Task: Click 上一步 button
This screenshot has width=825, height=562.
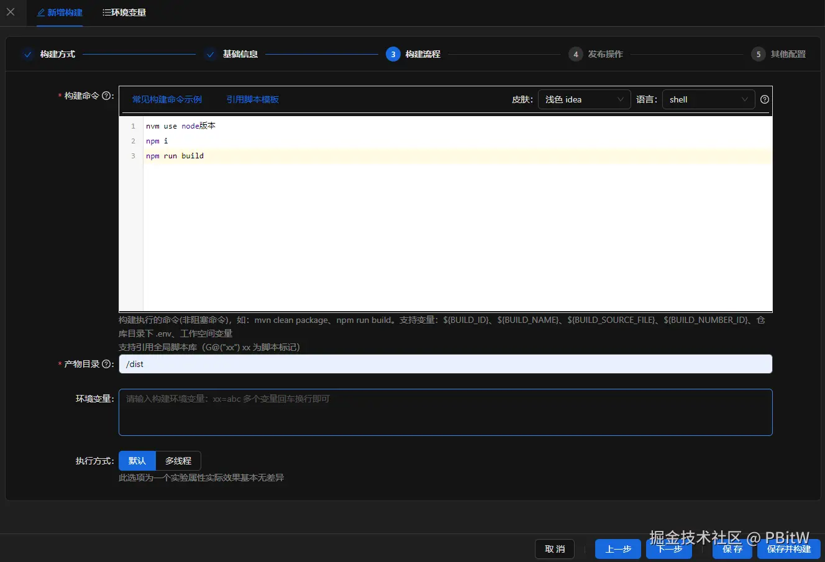Action: click(618, 549)
